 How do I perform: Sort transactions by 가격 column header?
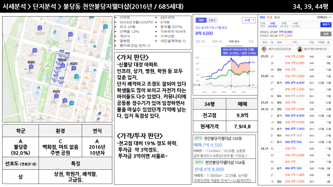[295, 43]
